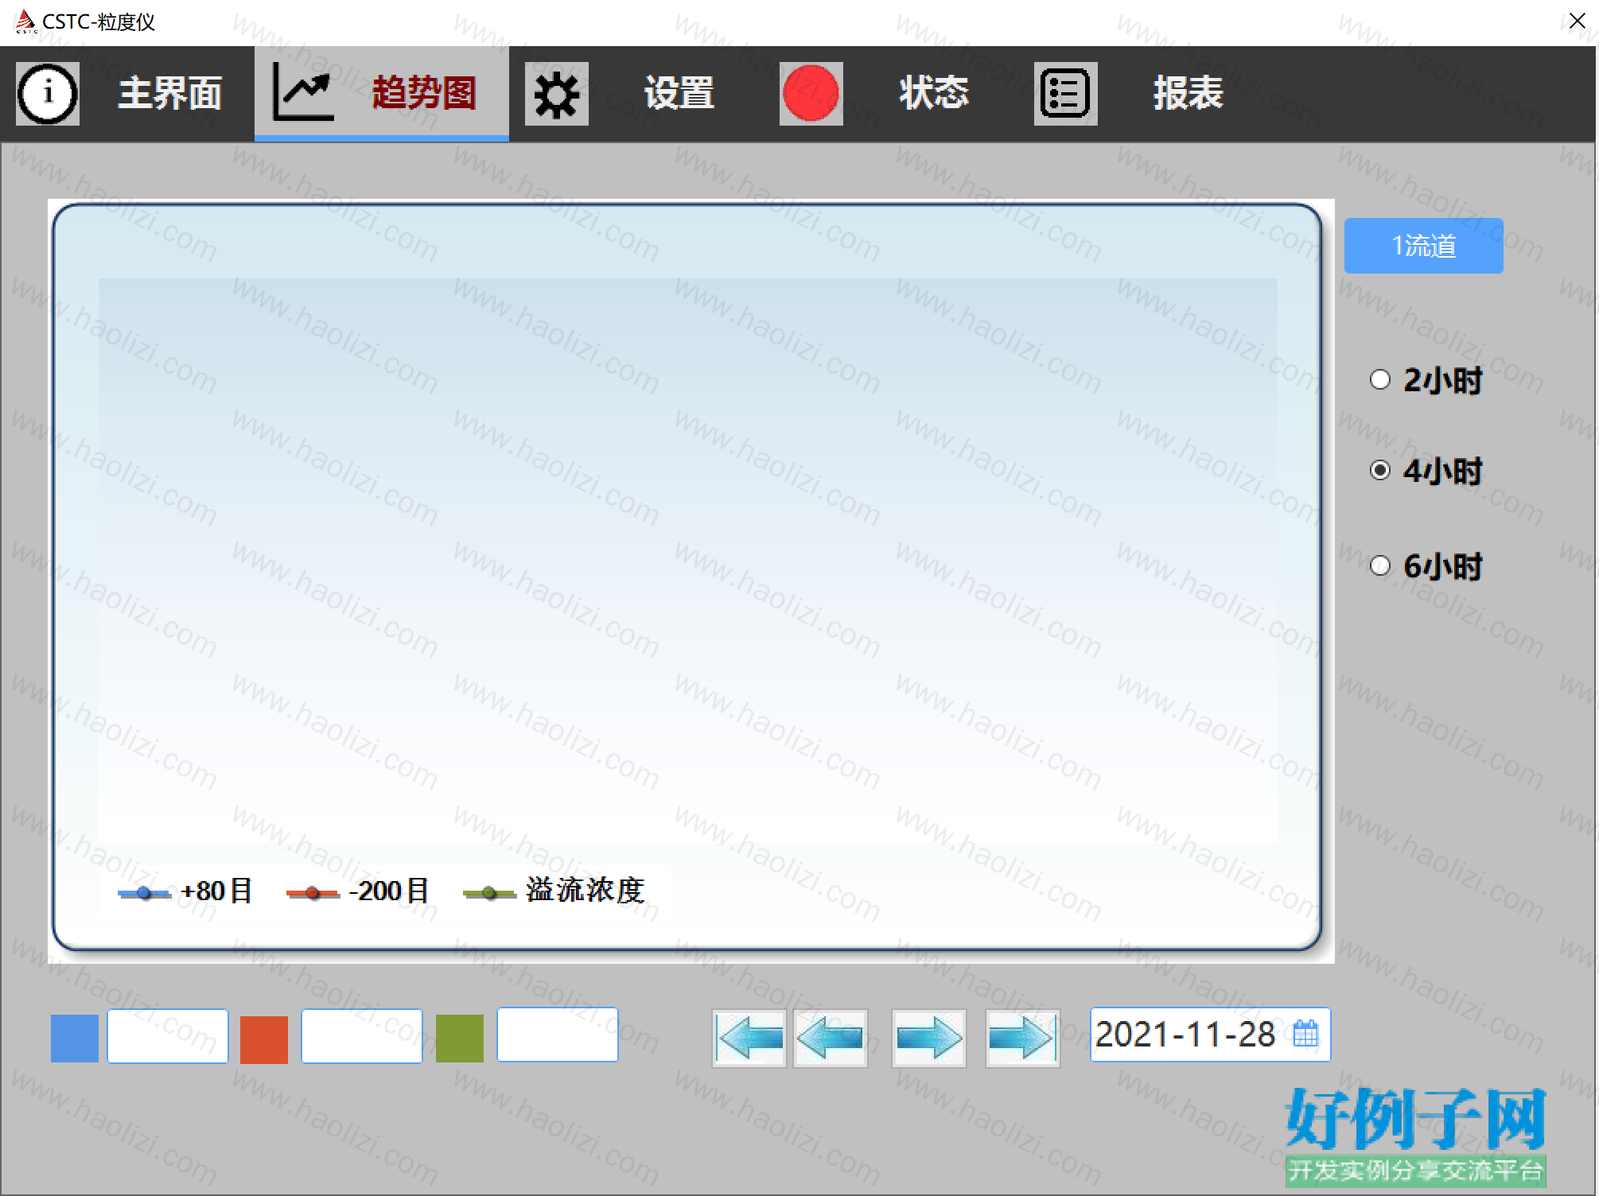Click the info icon for main interface

click(48, 94)
